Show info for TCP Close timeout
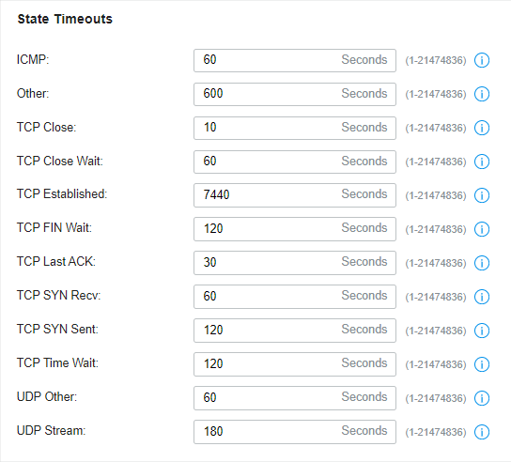Image resolution: width=511 pixels, height=462 pixels. pos(481,128)
